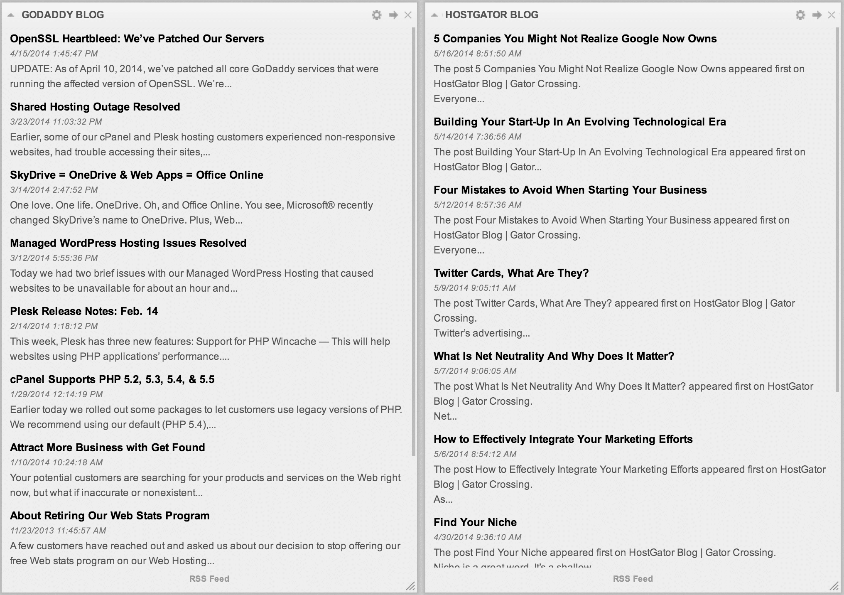Open What Is Net Neutrality article
Screen dimensions: 844x595
554,356
